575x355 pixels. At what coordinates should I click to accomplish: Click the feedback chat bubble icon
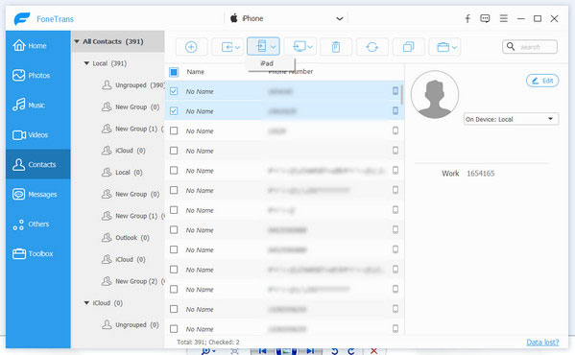[x=485, y=18]
